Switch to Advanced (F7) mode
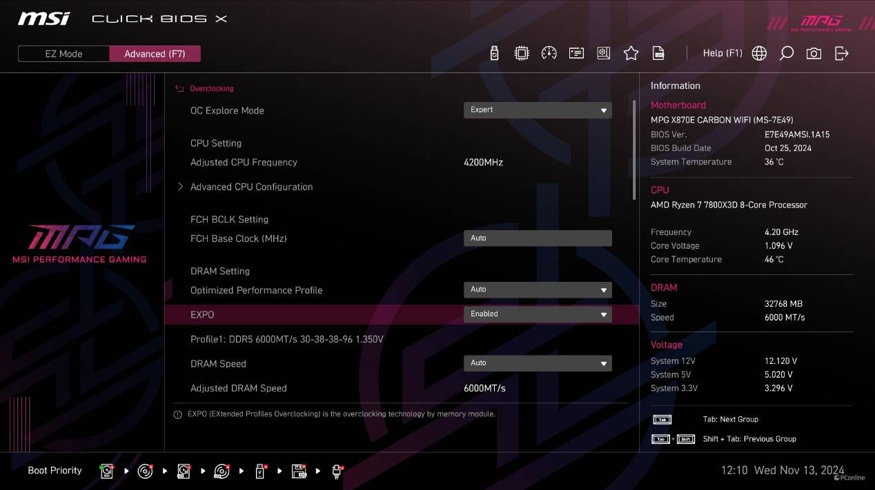This screenshot has width=875, height=490. [155, 54]
